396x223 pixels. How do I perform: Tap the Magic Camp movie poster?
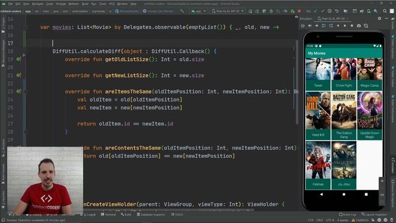pyautogui.click(x=369, y=69)
